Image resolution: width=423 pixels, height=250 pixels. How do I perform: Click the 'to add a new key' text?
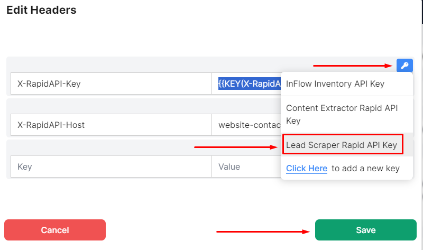[365, 168]
